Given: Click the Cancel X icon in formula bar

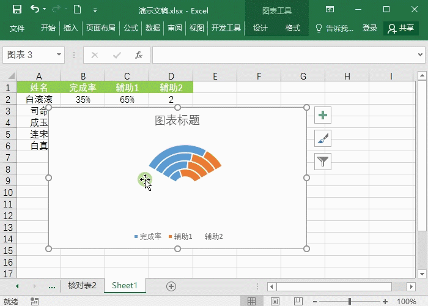Looking at the screenshot, I should pos(95,55).
